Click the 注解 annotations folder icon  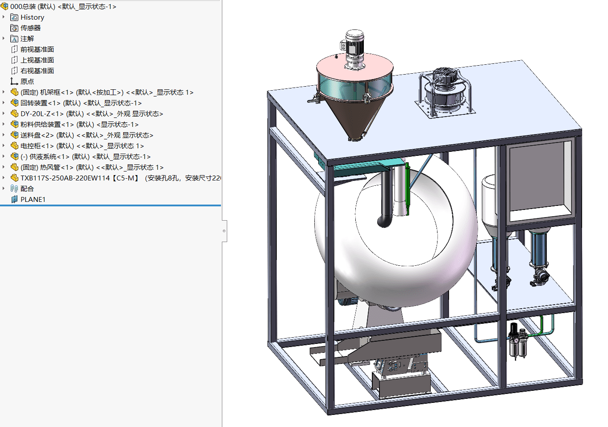pos(14,39)
